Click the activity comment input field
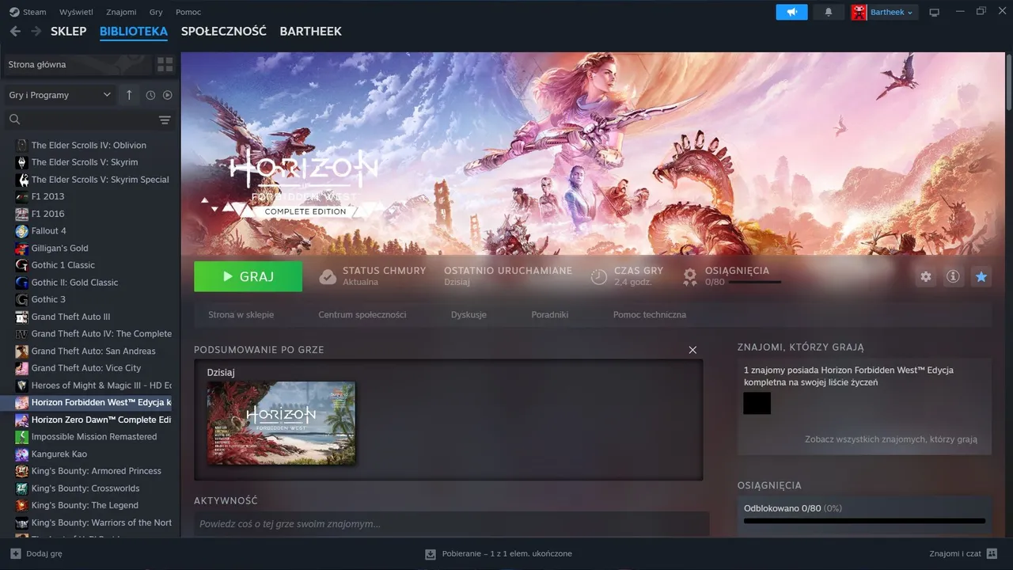 tap(451, 524)
